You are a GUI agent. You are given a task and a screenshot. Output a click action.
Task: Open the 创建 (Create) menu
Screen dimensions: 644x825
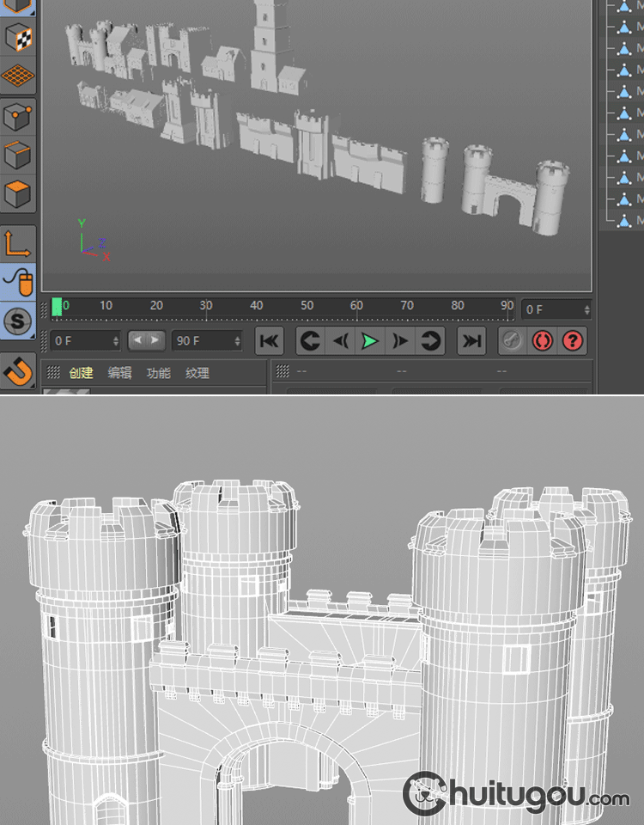tap(81, 373)
